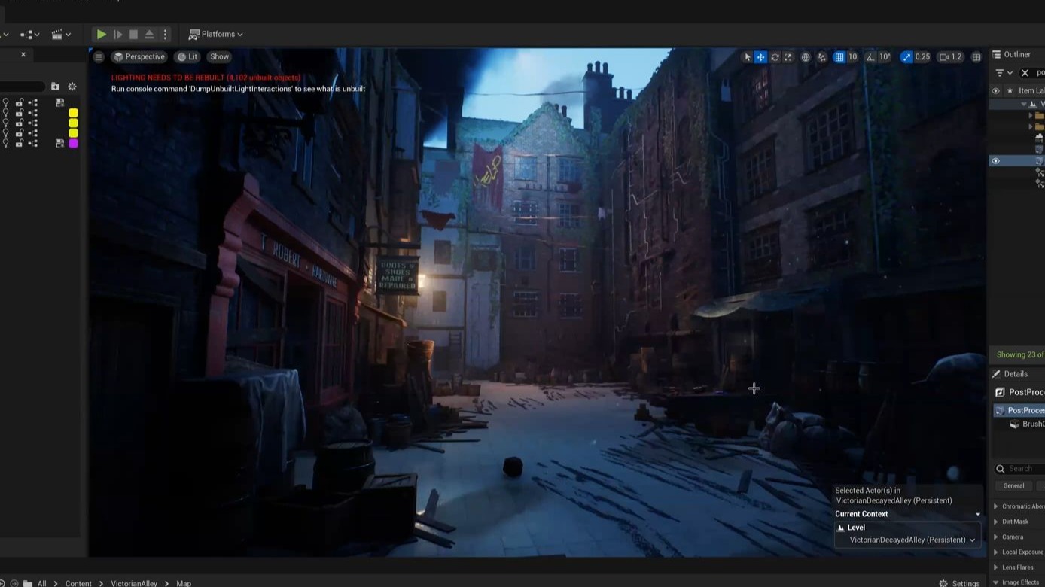Click the magenta color swatch
This screenshot has width=1045, height=587.
(x=73, y=143)
